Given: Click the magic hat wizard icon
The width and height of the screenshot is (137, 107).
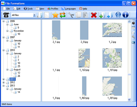Looking at the screenshot, I should (x=6, y=15).
